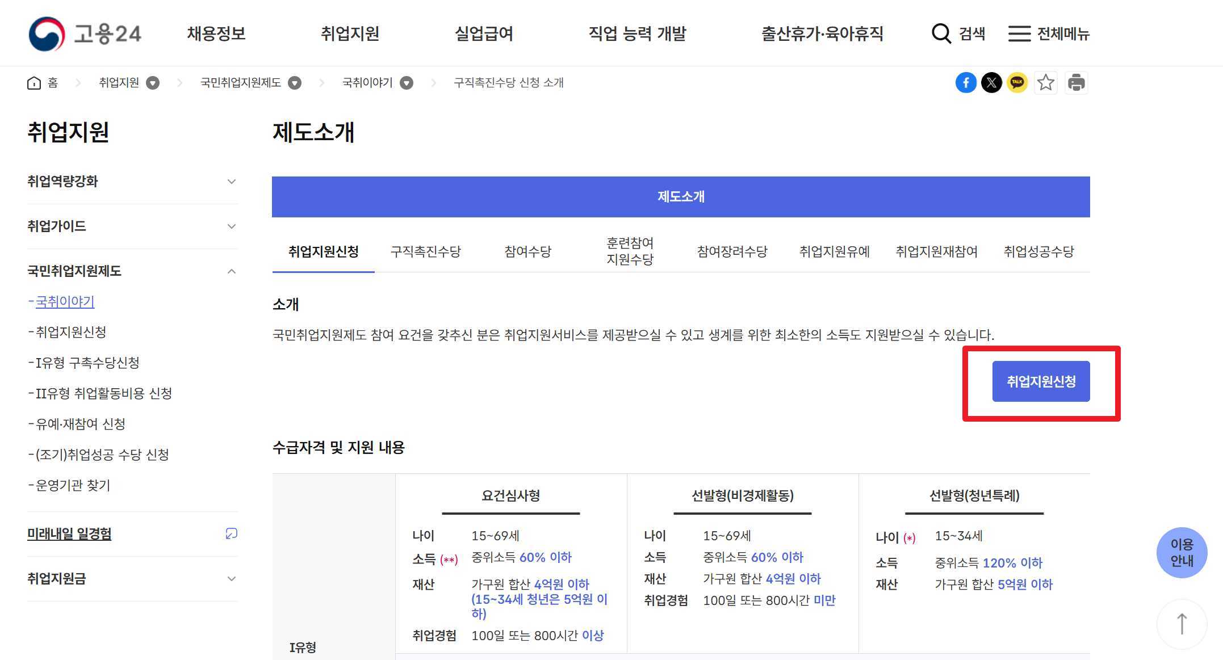The width and height of the screenshot is (1223, 660).
Task: Share the page through KakaoTalk
Action: pyautogui.click(x=1017, y=82)
